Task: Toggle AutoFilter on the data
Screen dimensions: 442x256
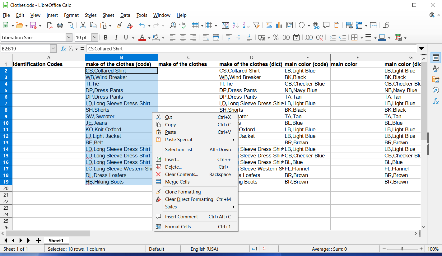Action: click(256, 26)
